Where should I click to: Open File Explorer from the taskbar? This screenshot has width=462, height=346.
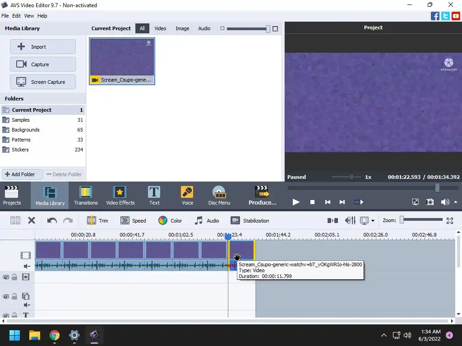34,335
